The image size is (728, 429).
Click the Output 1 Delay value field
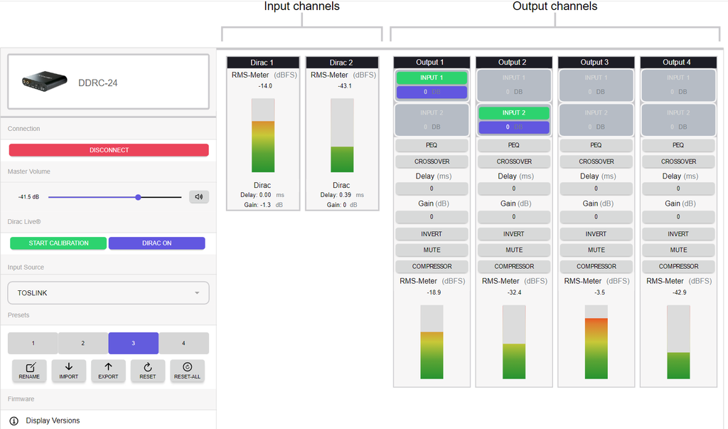(x=432, y=189)
